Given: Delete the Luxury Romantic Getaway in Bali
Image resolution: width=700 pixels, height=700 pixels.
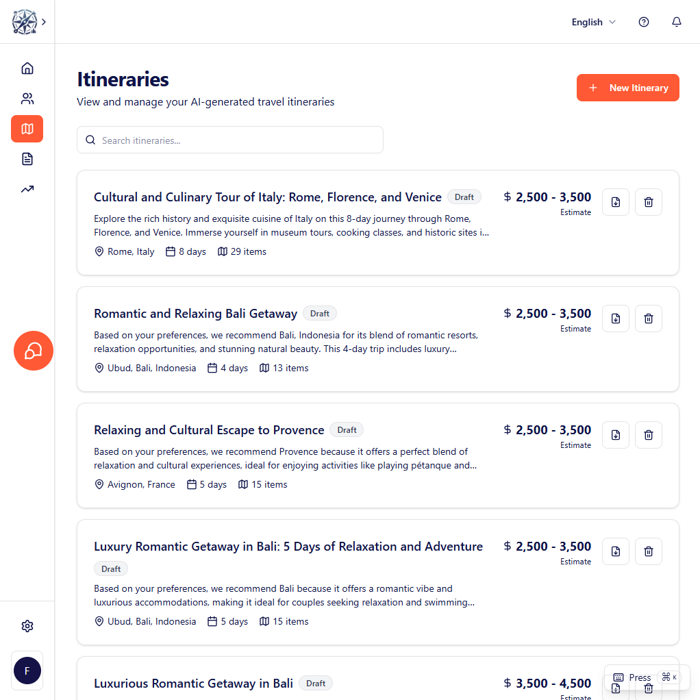Looking at the screenshot, I should click(648, 551).
